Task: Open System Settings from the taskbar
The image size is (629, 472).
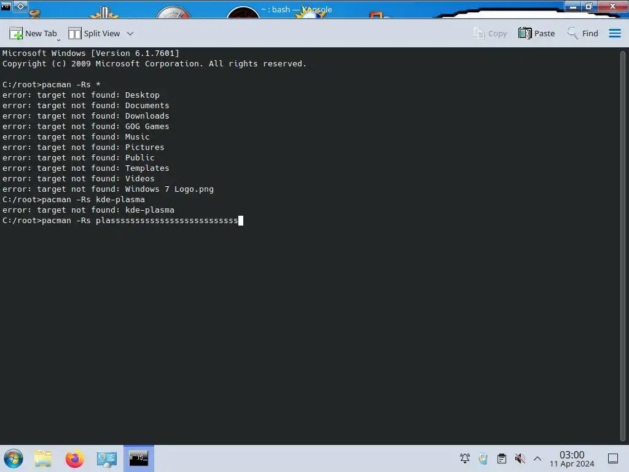Action: 106,458
